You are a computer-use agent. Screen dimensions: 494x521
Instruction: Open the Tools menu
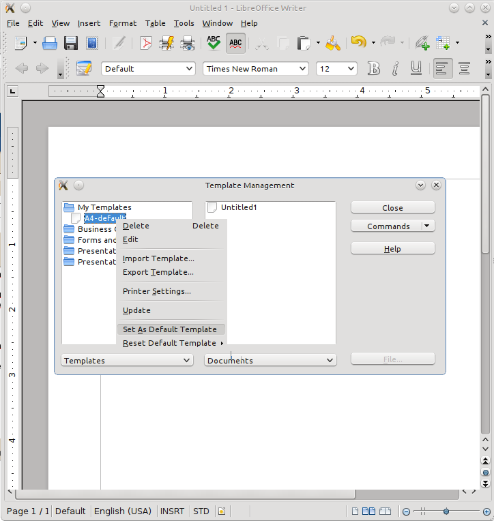pyautogui.click(x=184, y=23)
